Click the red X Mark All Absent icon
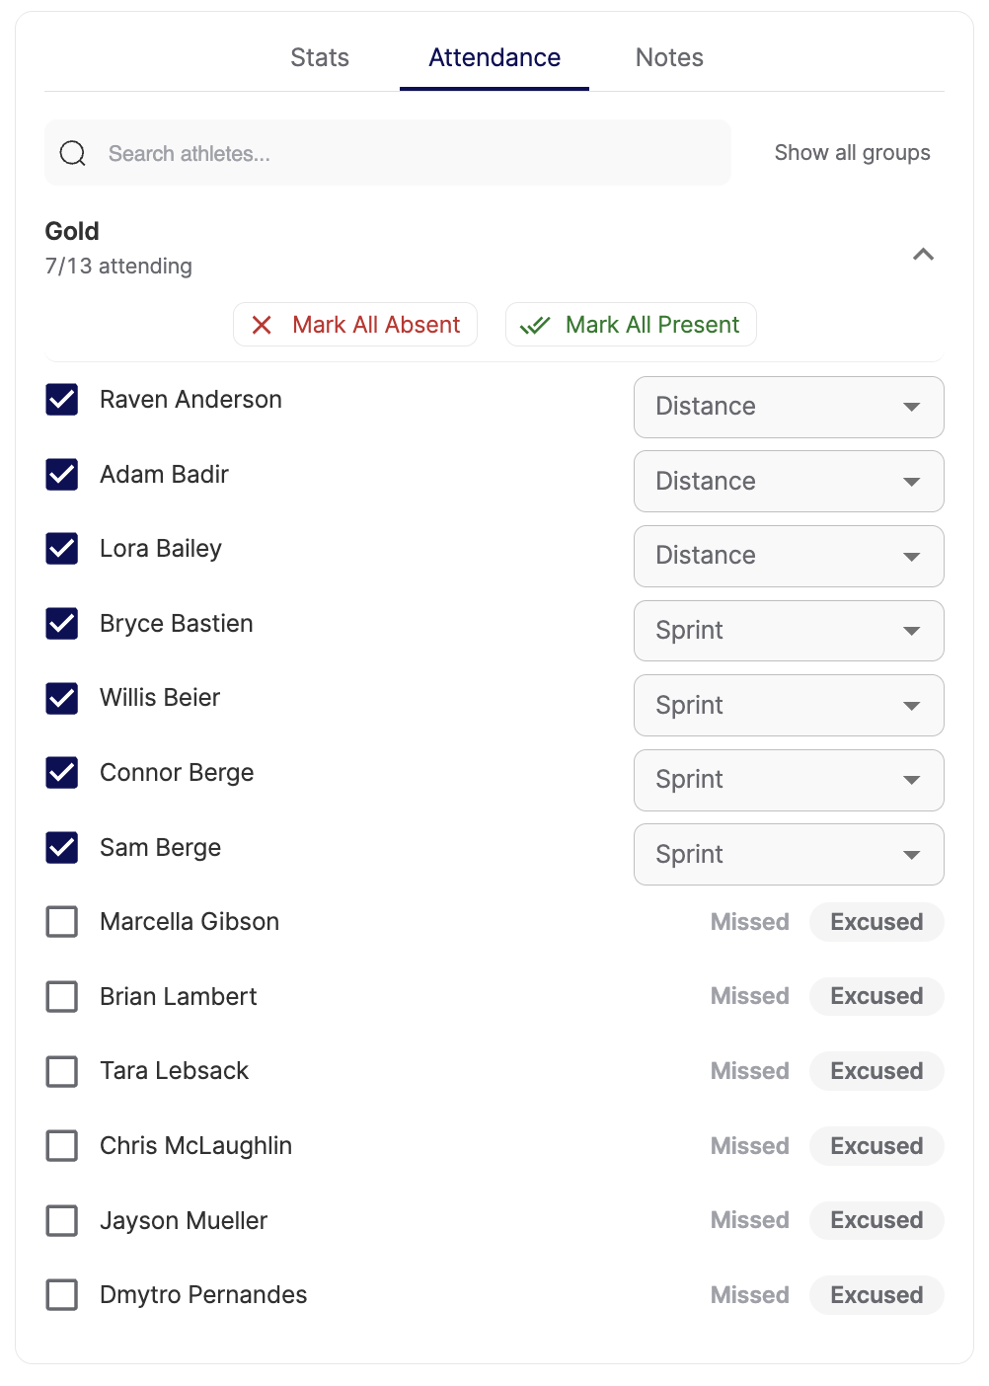 pyautogui.click(x=262, y=325)
